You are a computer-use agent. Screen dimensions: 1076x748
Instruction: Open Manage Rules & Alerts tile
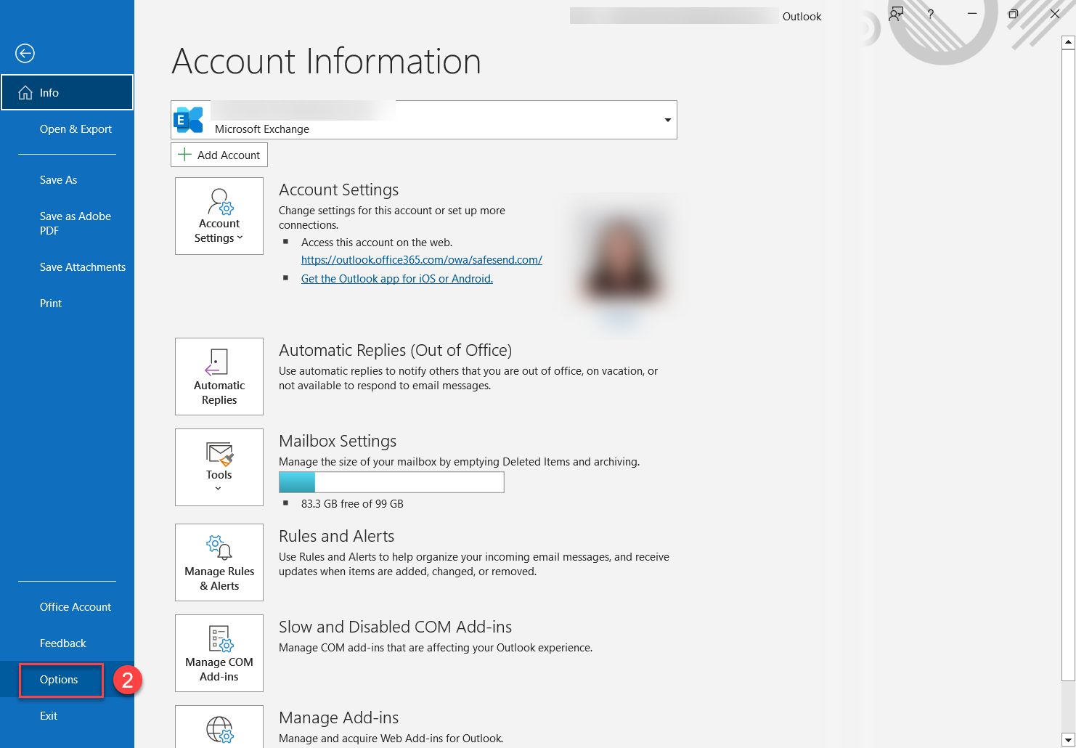pyautogui.click(x=219, y=562)
